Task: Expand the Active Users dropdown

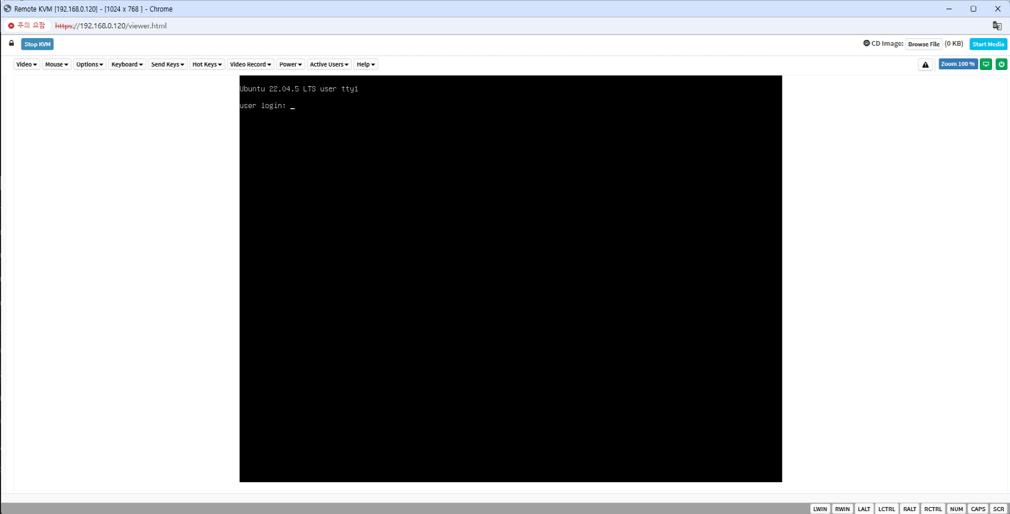Action: click(329, 64)
